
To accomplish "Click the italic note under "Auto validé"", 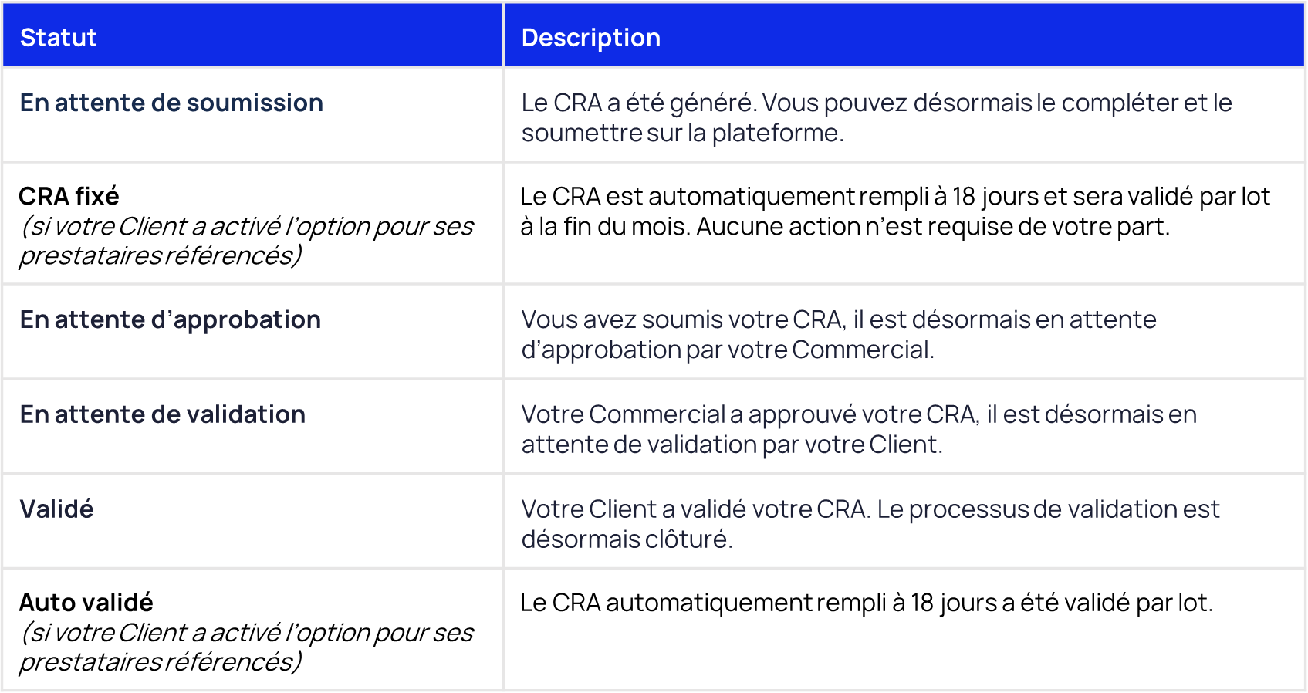I will point(246,647).
